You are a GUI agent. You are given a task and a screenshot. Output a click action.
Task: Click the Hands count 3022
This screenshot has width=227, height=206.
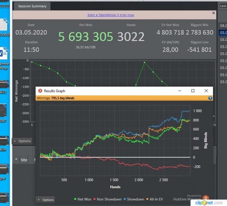131,36
